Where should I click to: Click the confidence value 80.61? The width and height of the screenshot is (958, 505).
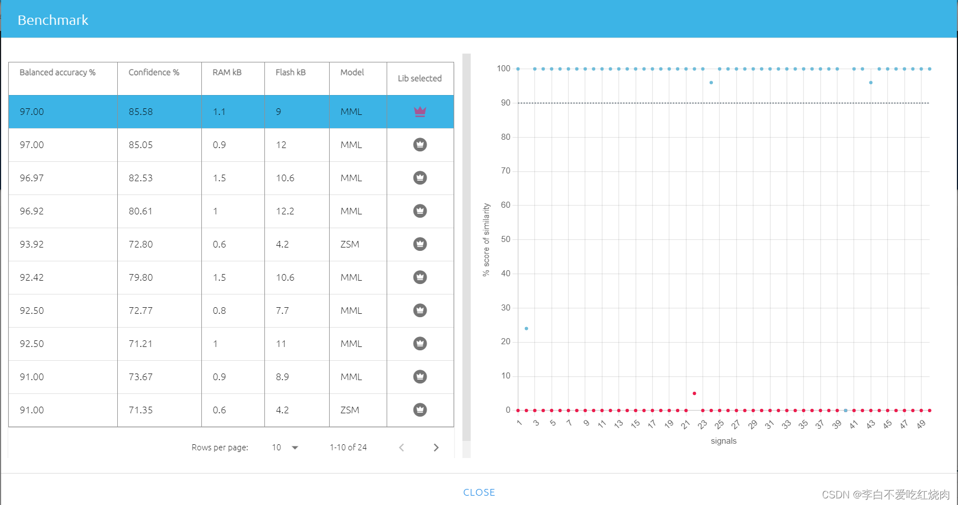[x=140, y=211]
